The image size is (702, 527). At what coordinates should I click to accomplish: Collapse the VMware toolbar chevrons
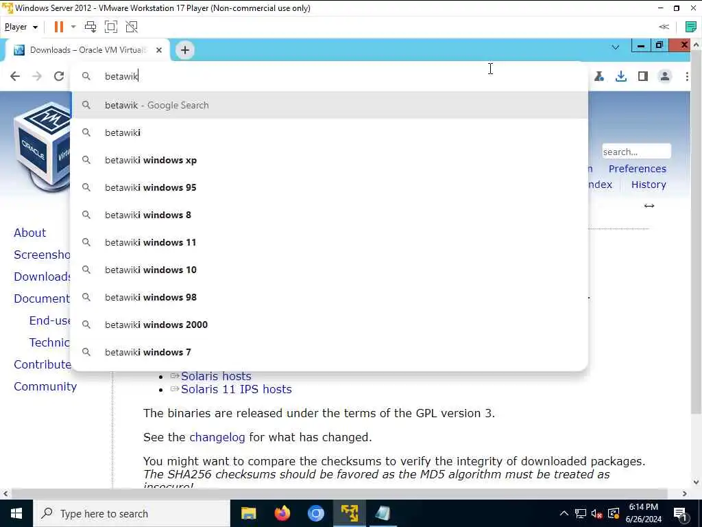click(664, 27)
